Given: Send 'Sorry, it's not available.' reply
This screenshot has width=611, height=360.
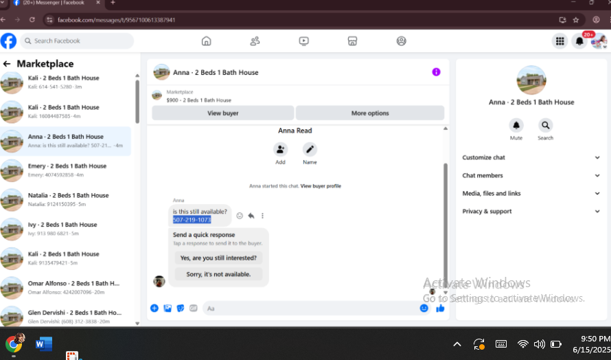Looking at the screenshot, I should (218, 274).
